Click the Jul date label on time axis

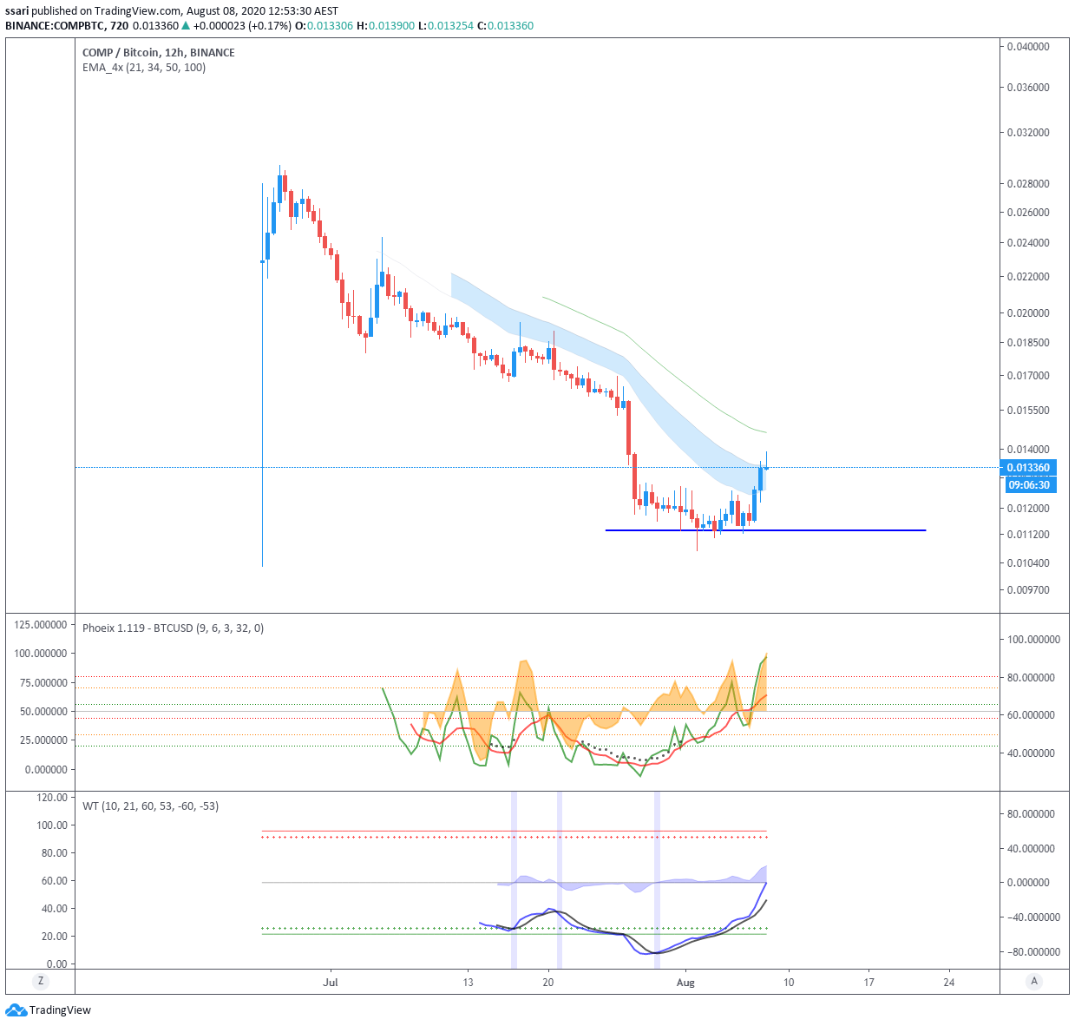(330, 982)
